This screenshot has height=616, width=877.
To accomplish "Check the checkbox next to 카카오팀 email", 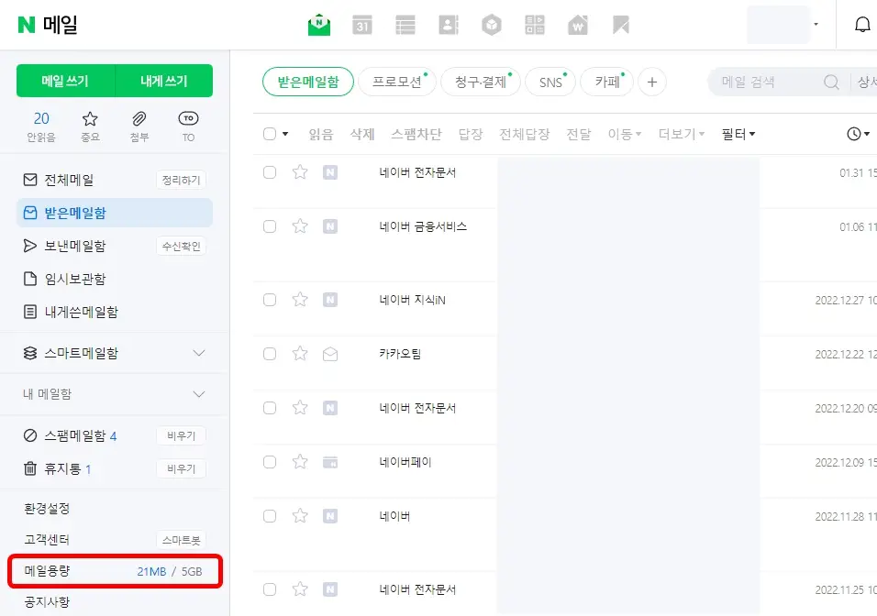I will point(270,354).
